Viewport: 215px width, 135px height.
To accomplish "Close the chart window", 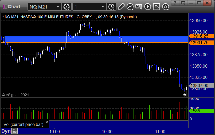I will [x=207, y=3].
